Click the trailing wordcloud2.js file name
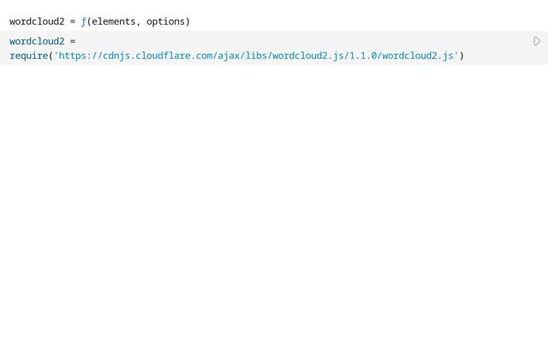The height and width of the screenshot is (342, 548). click(x=418, y=56)
